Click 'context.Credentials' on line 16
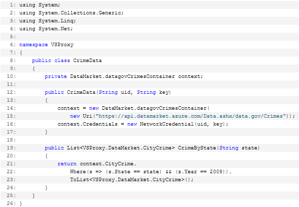 tap(88, 124)
